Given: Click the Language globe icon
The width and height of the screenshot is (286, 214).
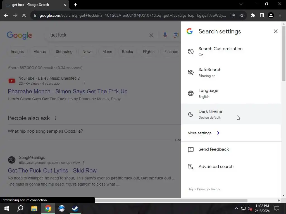Looking at the screenshot, I should point(190,93).
